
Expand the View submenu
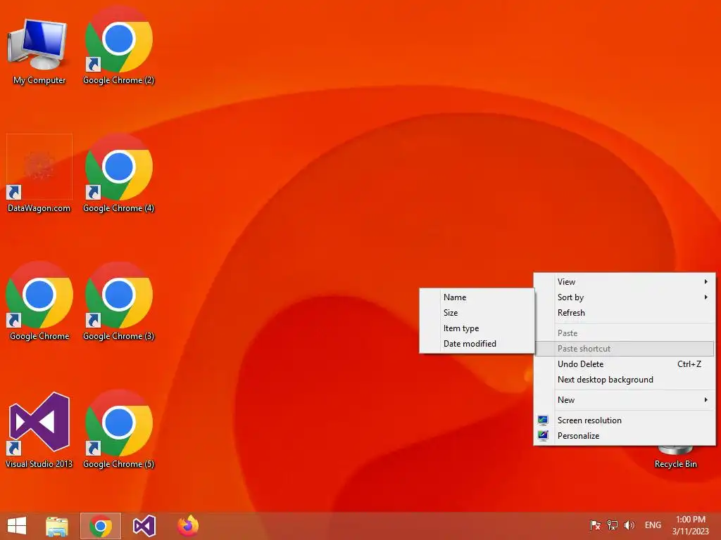pyautogui.click(x=625, y=282)
